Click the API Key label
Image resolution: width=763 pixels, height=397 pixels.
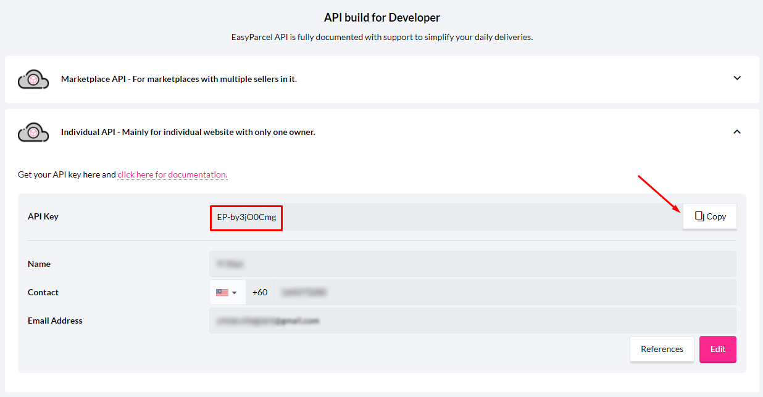tap(43, 216)
